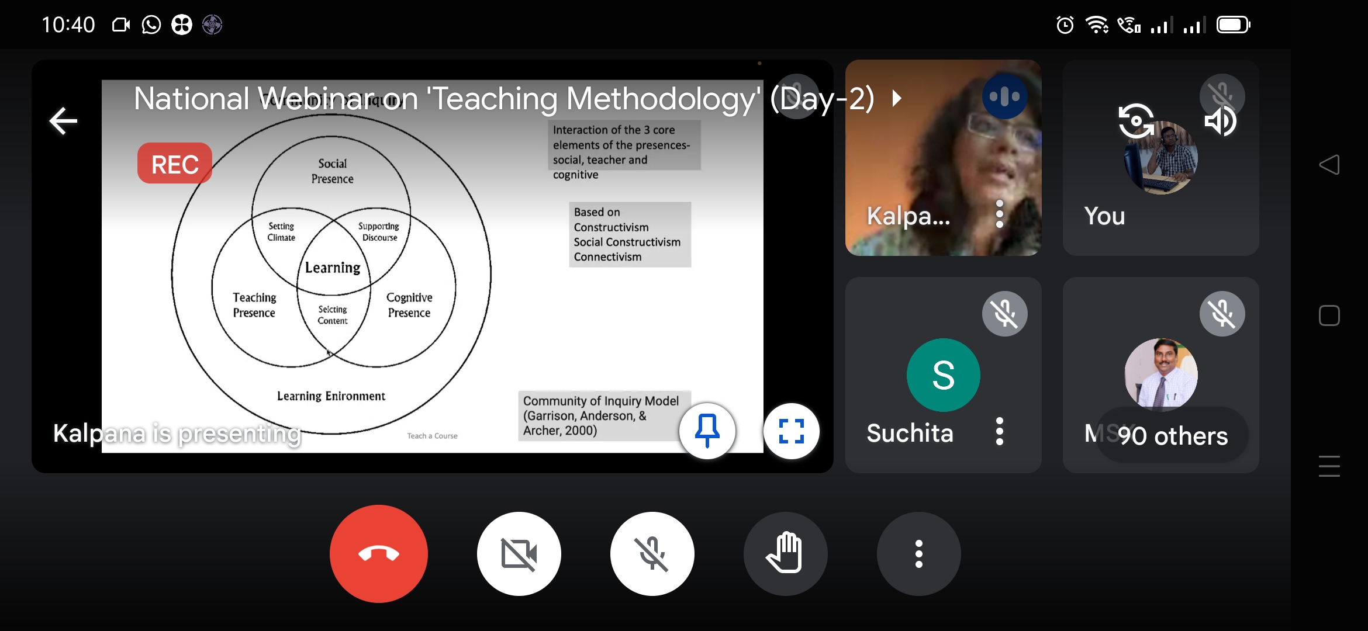Select Suchita's participant tile avatar
This screenshot has width=1368, height=631.
(x=943, y=375)
